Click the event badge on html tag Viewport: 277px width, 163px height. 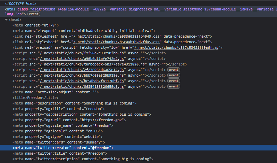click(34, 14)
